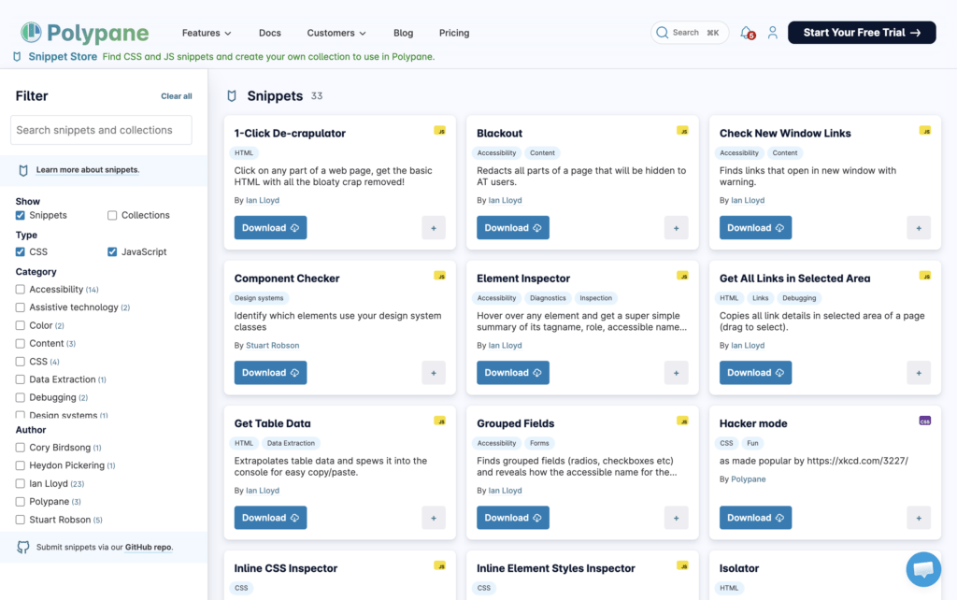Open the chat bubble widget
This screenshot has height=600, width=957.
(923, 569)
